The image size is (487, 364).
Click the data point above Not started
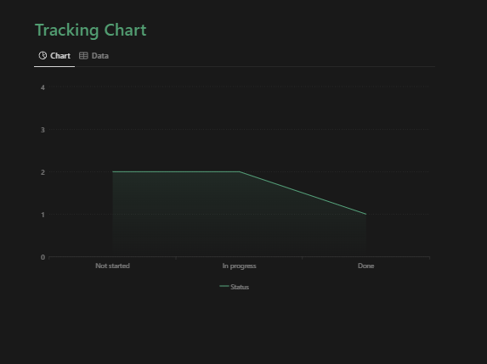click(112, 171)
